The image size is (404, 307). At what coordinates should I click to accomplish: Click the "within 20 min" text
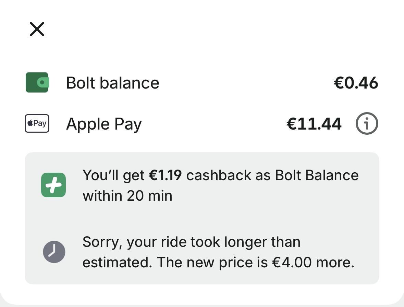coord(127,196)
